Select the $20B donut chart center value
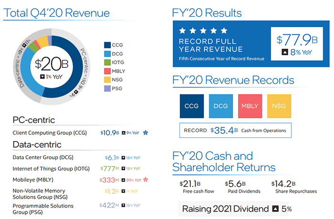This screenshot has height=219, width=334. click(x=52, y=64)
